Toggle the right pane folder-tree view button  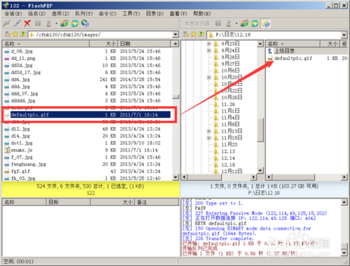pos(265,23)
